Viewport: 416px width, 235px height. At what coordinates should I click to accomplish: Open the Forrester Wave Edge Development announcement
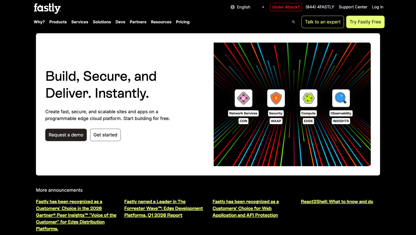pos(164,208)
